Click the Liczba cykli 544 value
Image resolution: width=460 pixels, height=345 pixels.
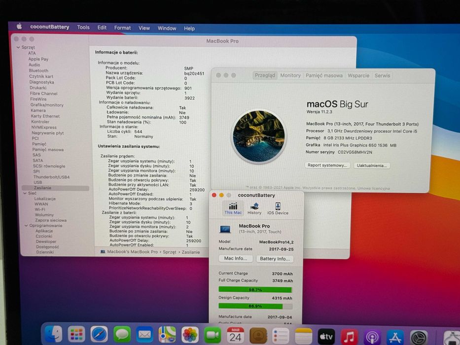click(x=138, y=132)
